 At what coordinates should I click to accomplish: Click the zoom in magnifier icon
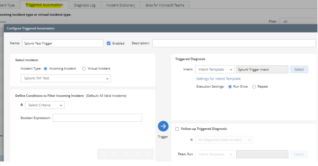(x=114, y=154)
